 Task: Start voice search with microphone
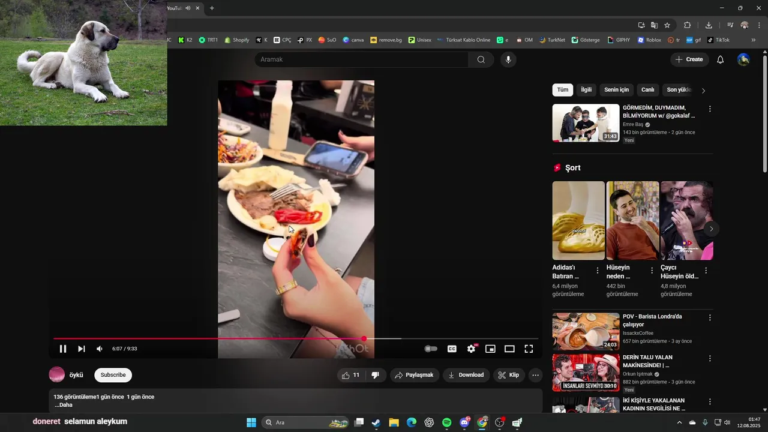[508, 59]
